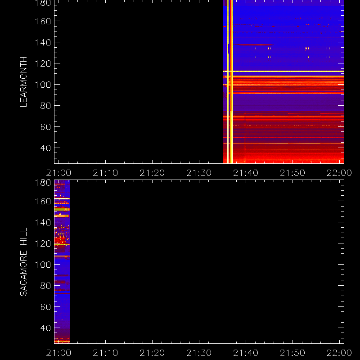The width and height of the screenshot is (360, 360).
Task: Select the 160 frequency label on Learmonth plot
Action: click(x=43, y=21)
